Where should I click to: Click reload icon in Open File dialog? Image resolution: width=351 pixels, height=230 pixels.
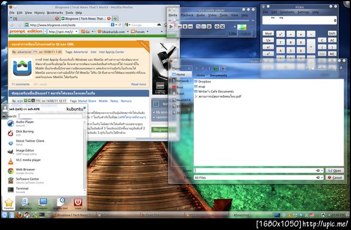click(x=215, y=69)
